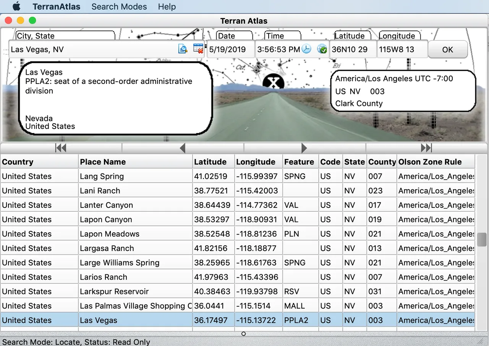Jump to first record with the skip-back arrow
The width and height of the screenshot is (489, 346).
pyautogui.click(x=61, y=148)
